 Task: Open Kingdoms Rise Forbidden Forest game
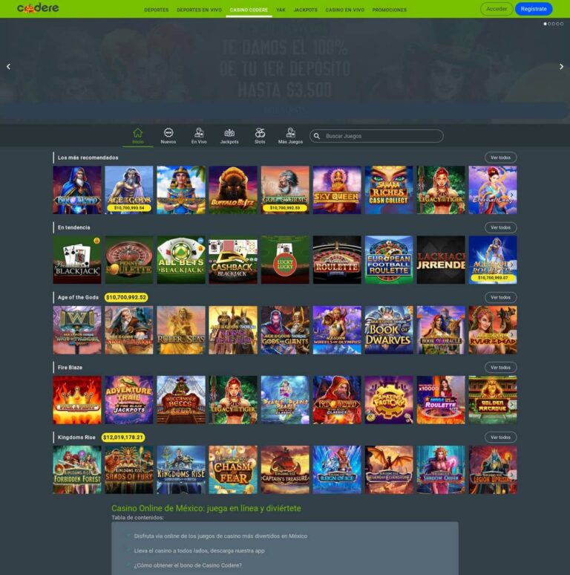(77, 470)
